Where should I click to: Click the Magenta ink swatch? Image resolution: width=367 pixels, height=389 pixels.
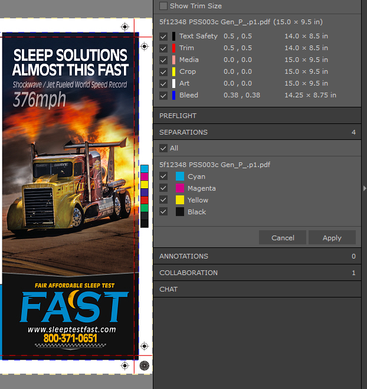tap(180, 188)
